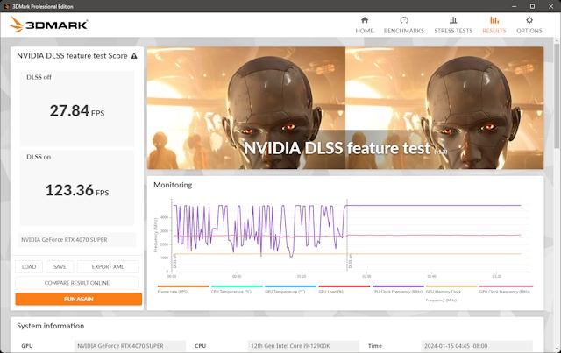Click Compare Result Online

tap(77, 283)
